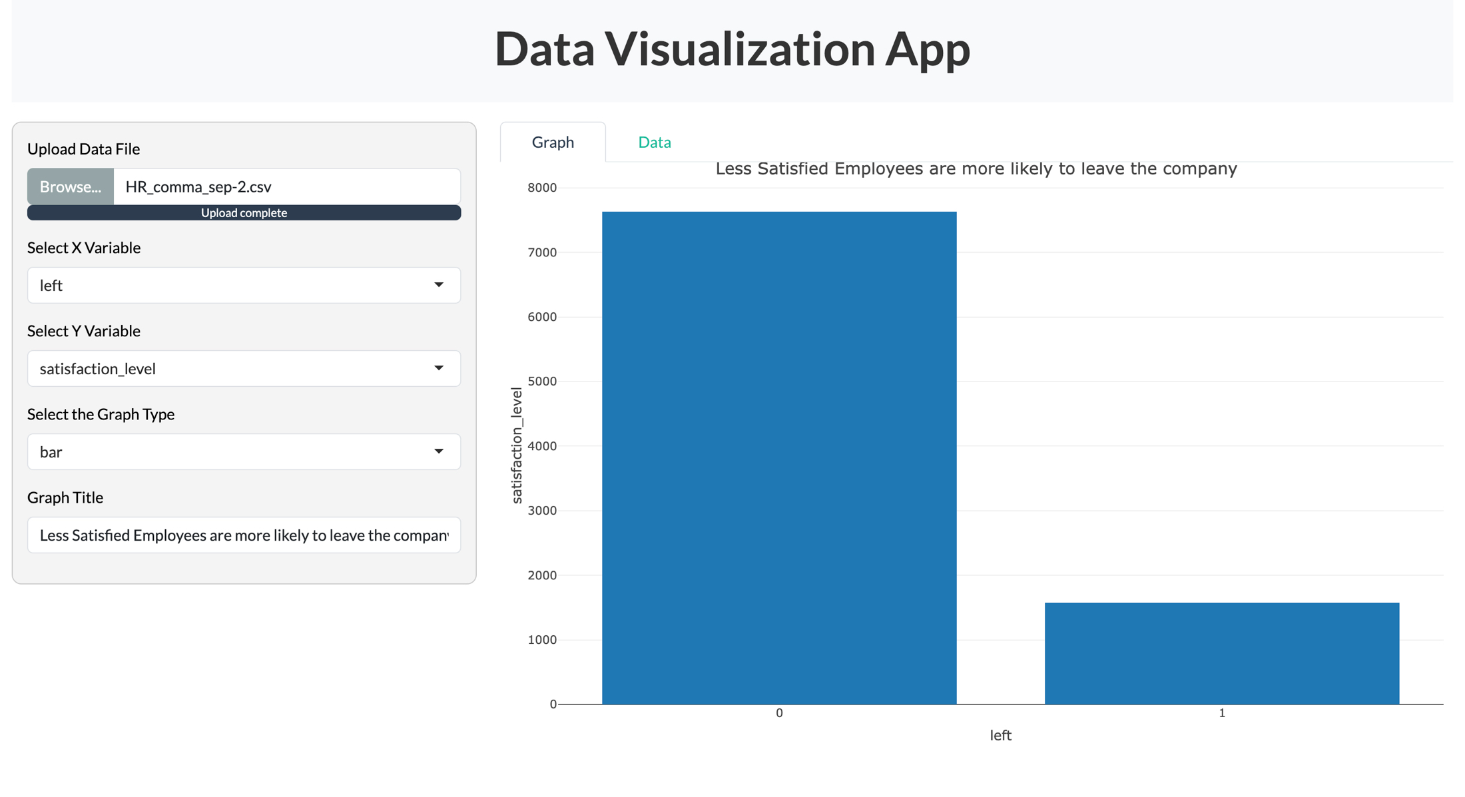Screen dimensions: 1465x797
Task: Switch to the Data tab
Action: [x=655, y=142]
